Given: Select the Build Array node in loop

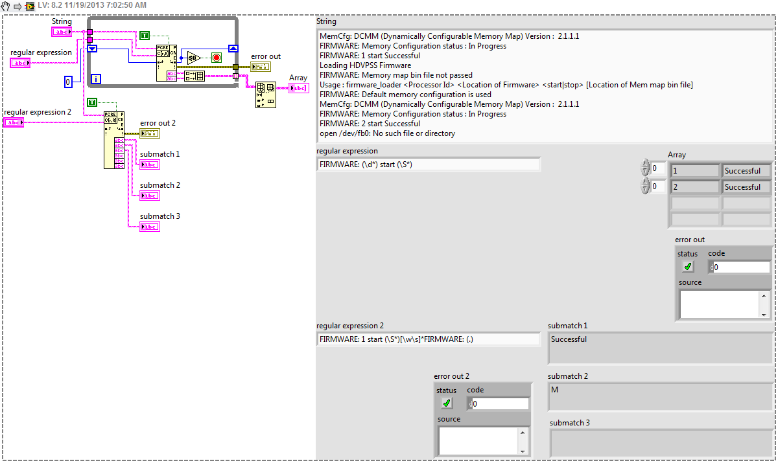Looking at the screenshot, I should (x=194, y=76).
